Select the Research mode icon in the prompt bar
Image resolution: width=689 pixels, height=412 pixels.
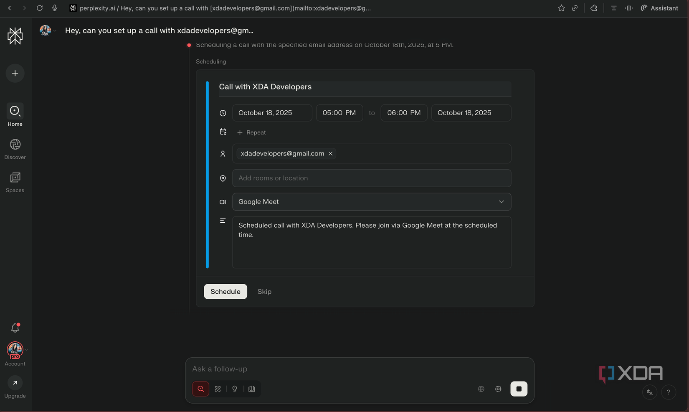[x=218, y=389]
